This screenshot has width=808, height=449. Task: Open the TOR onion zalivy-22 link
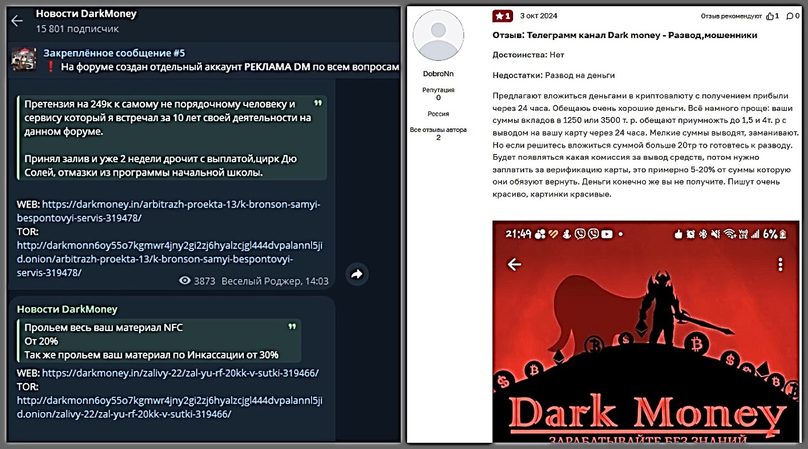169,401
